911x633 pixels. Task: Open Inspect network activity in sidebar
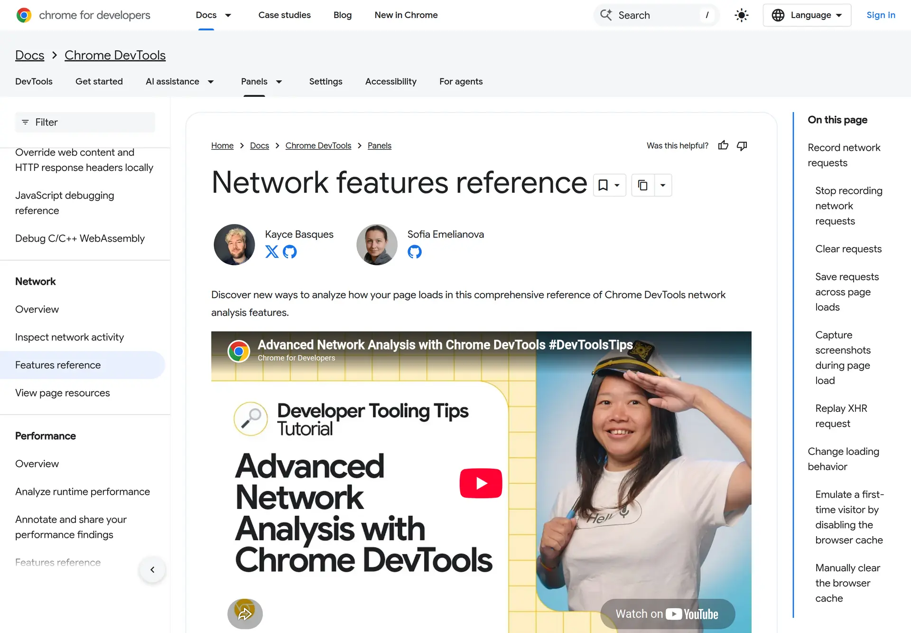coord(69,337)
